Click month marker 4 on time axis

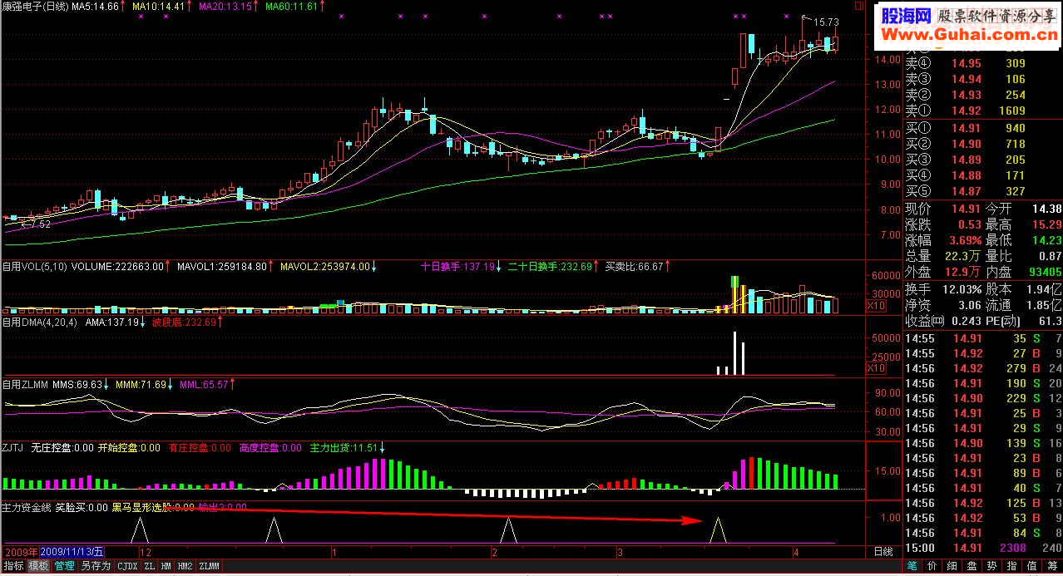[x=795, y=552]
